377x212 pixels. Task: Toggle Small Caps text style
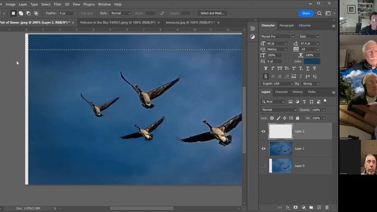(x=287, y=68)
